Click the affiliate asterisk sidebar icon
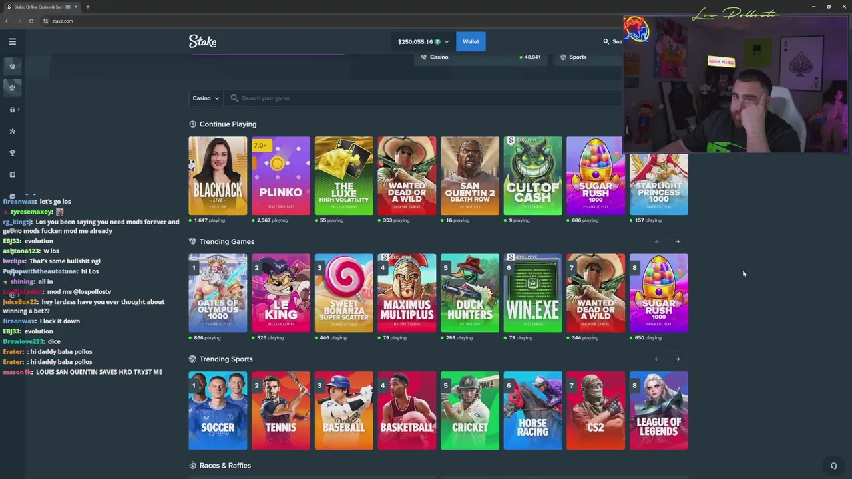 [x=12, y=131]
